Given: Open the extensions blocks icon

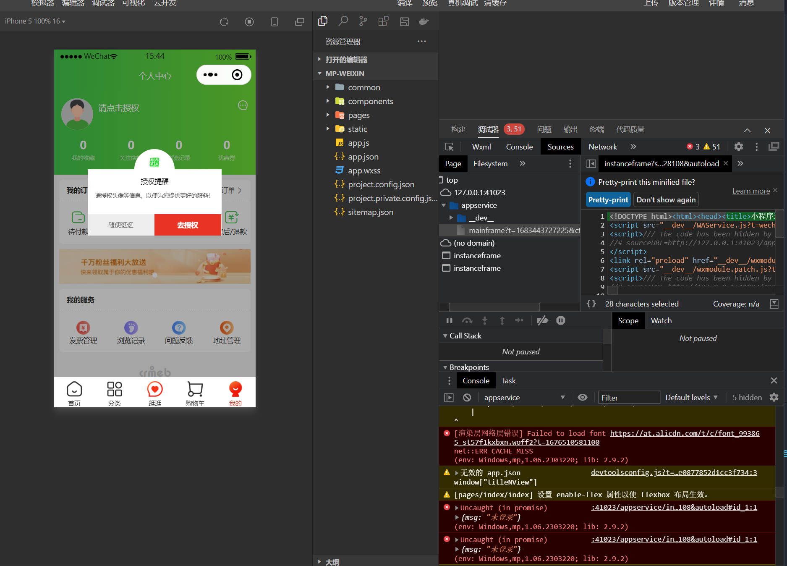Looking at the screenshot, I should 383,21.
